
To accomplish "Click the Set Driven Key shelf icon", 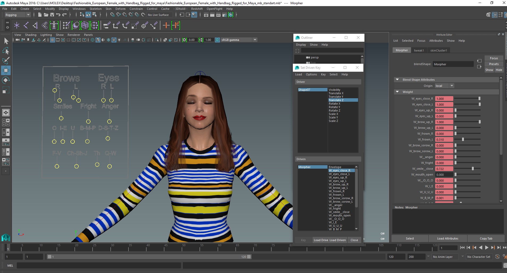I will 176,25.
